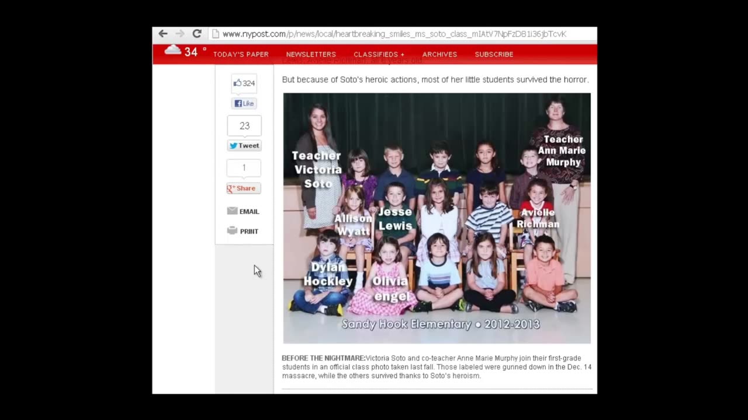
Task: Click the sentence starting 'But because of Soto's'
Action: click(435, 79)
